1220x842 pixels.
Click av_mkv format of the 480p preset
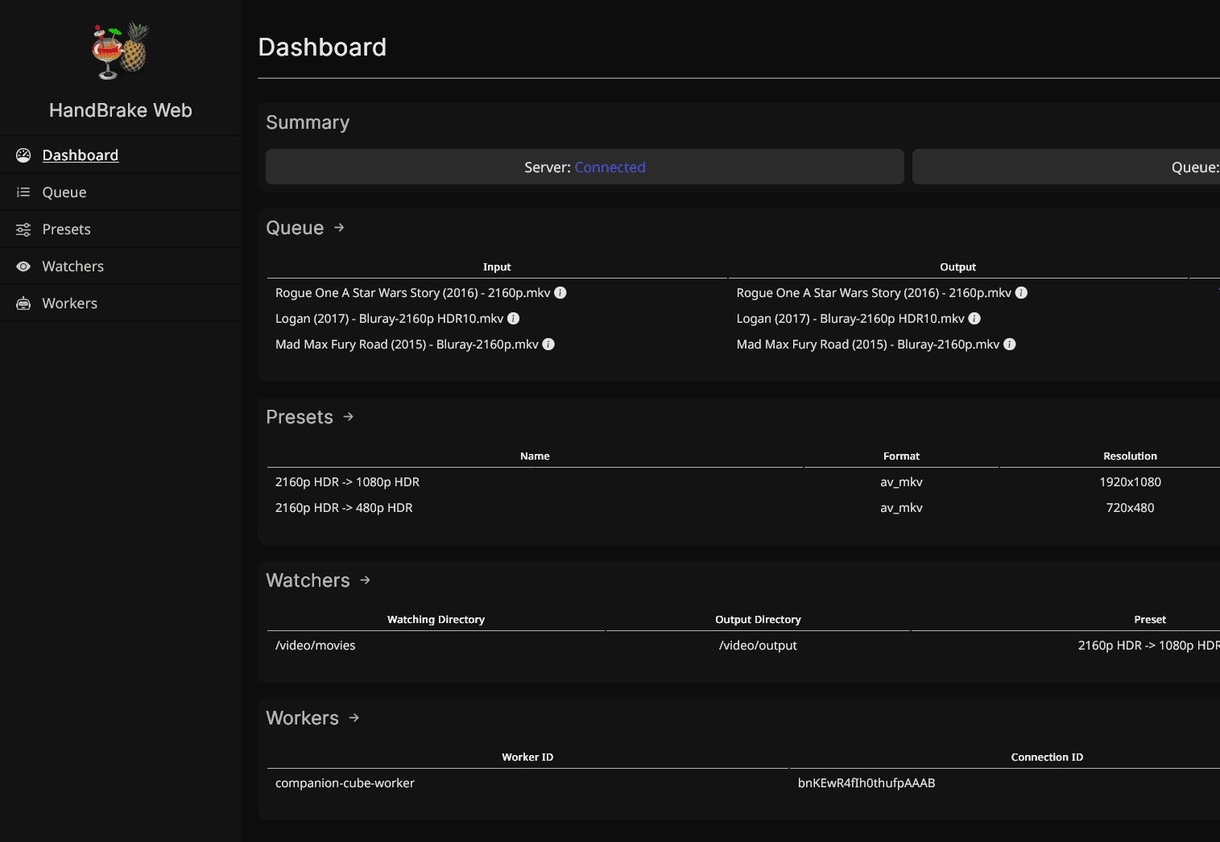pos(901,508)
